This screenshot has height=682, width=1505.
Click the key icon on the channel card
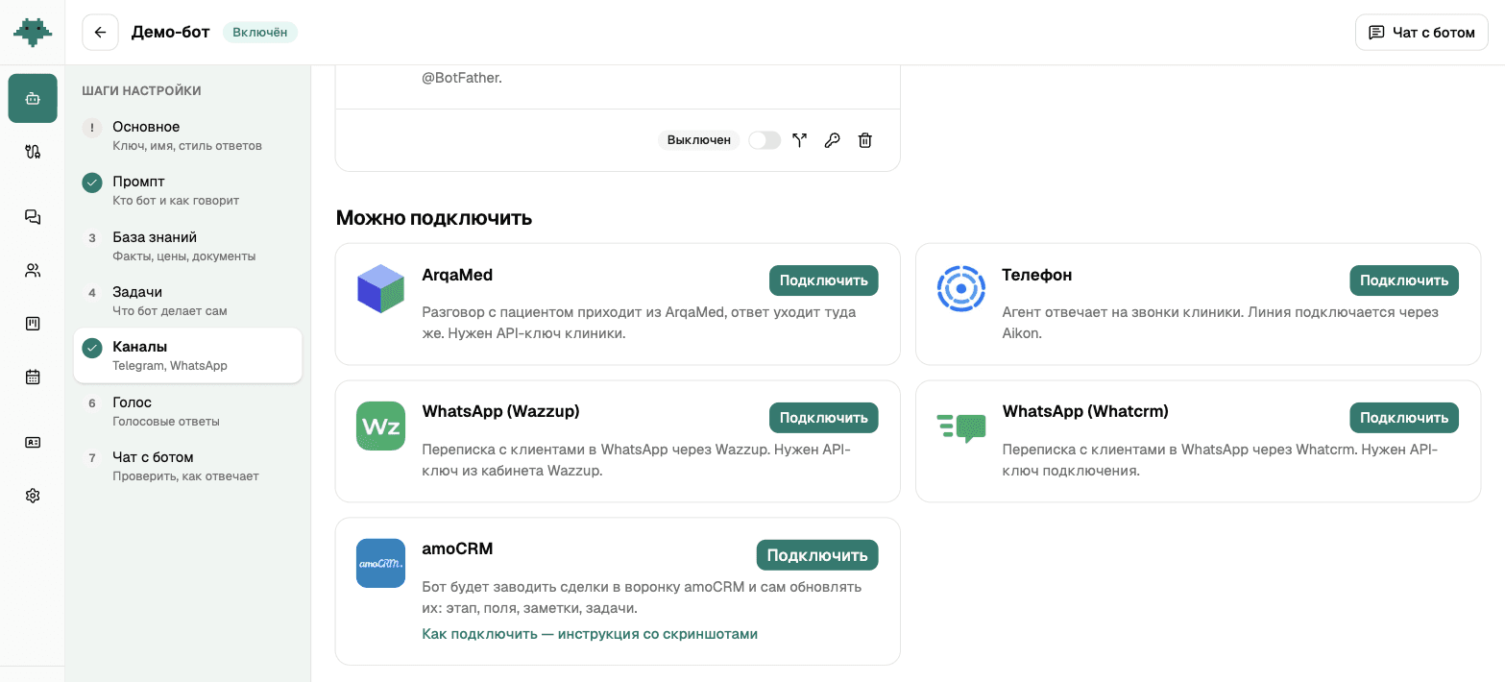833,140
